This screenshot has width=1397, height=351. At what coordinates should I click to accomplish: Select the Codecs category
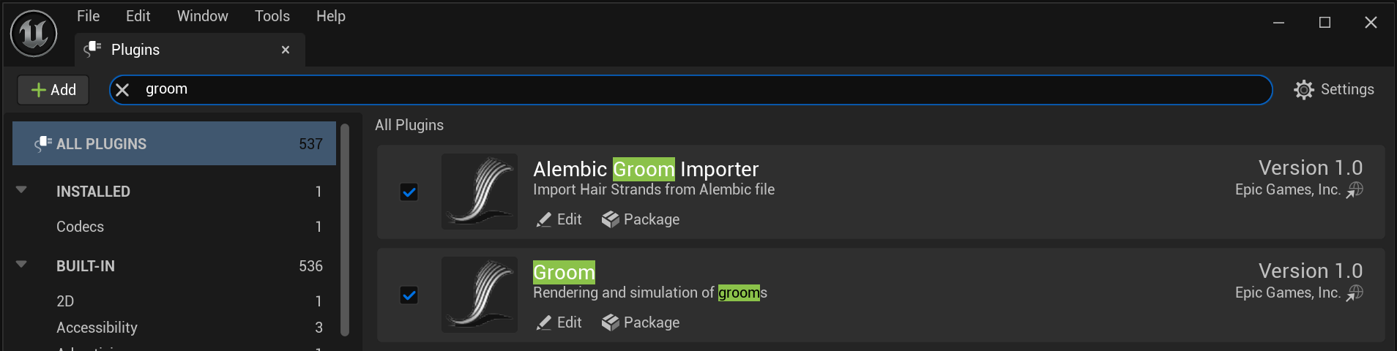tap(81, 227)
